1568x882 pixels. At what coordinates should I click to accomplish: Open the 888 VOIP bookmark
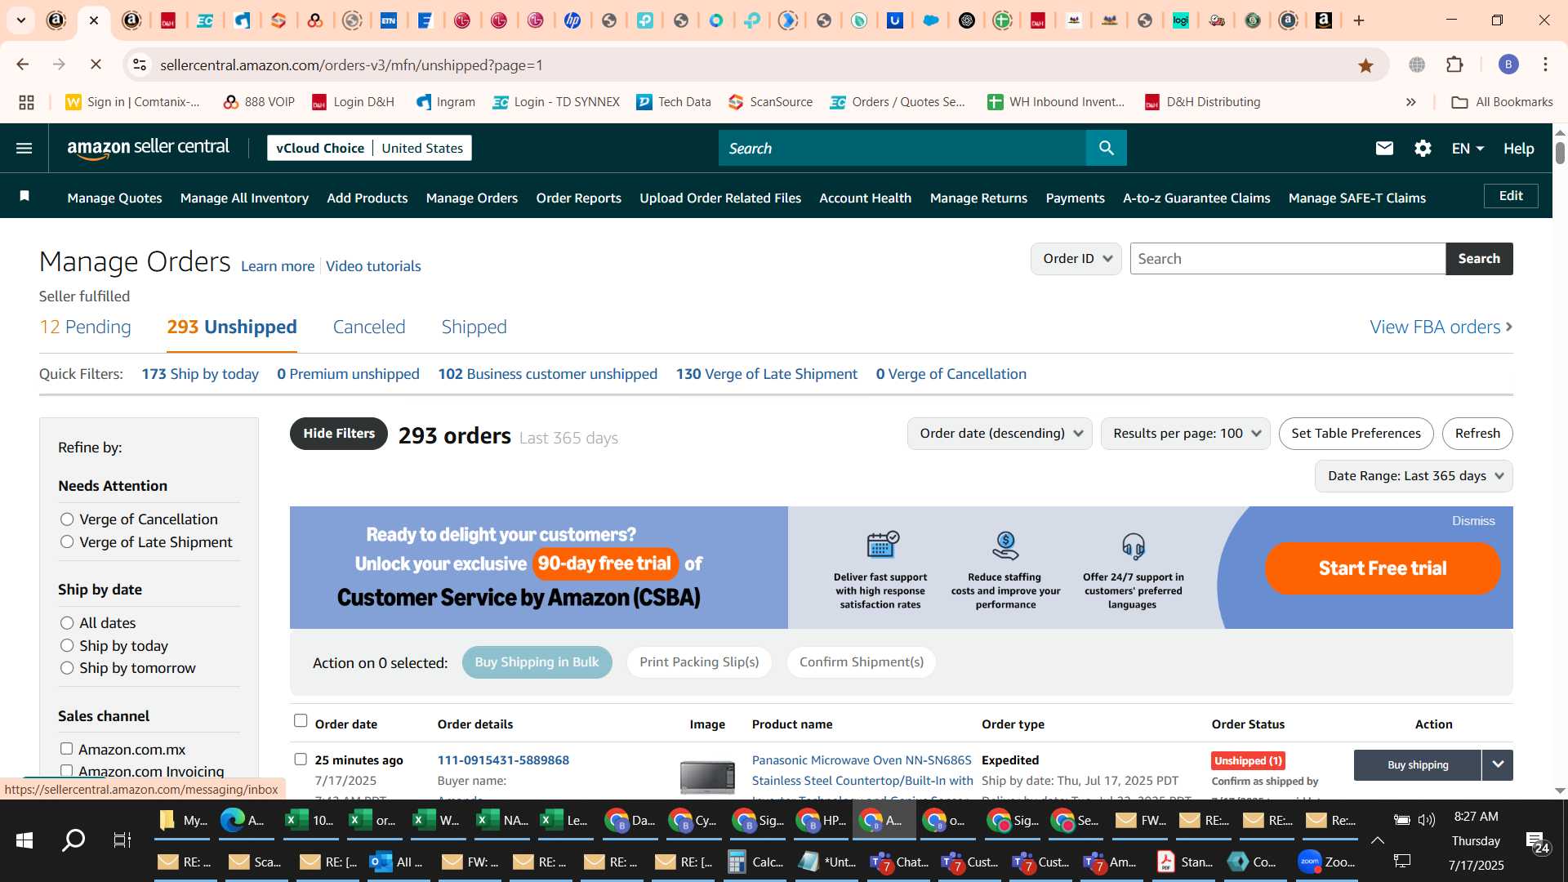click(x=258, y=102)
